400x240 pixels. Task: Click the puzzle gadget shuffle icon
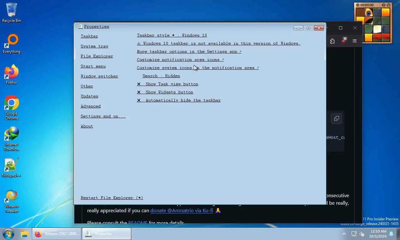(389, 5)
